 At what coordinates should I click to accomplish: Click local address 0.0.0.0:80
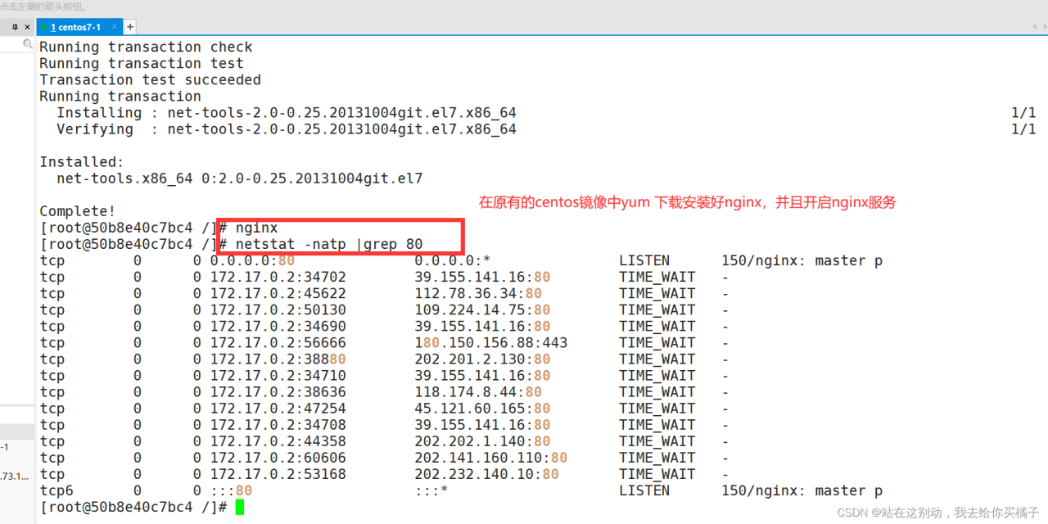point(252,260)
